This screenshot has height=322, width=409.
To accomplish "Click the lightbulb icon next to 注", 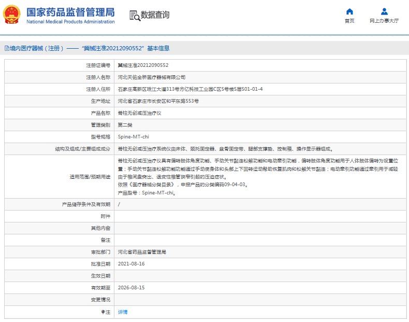I will (x=103, y=312).
